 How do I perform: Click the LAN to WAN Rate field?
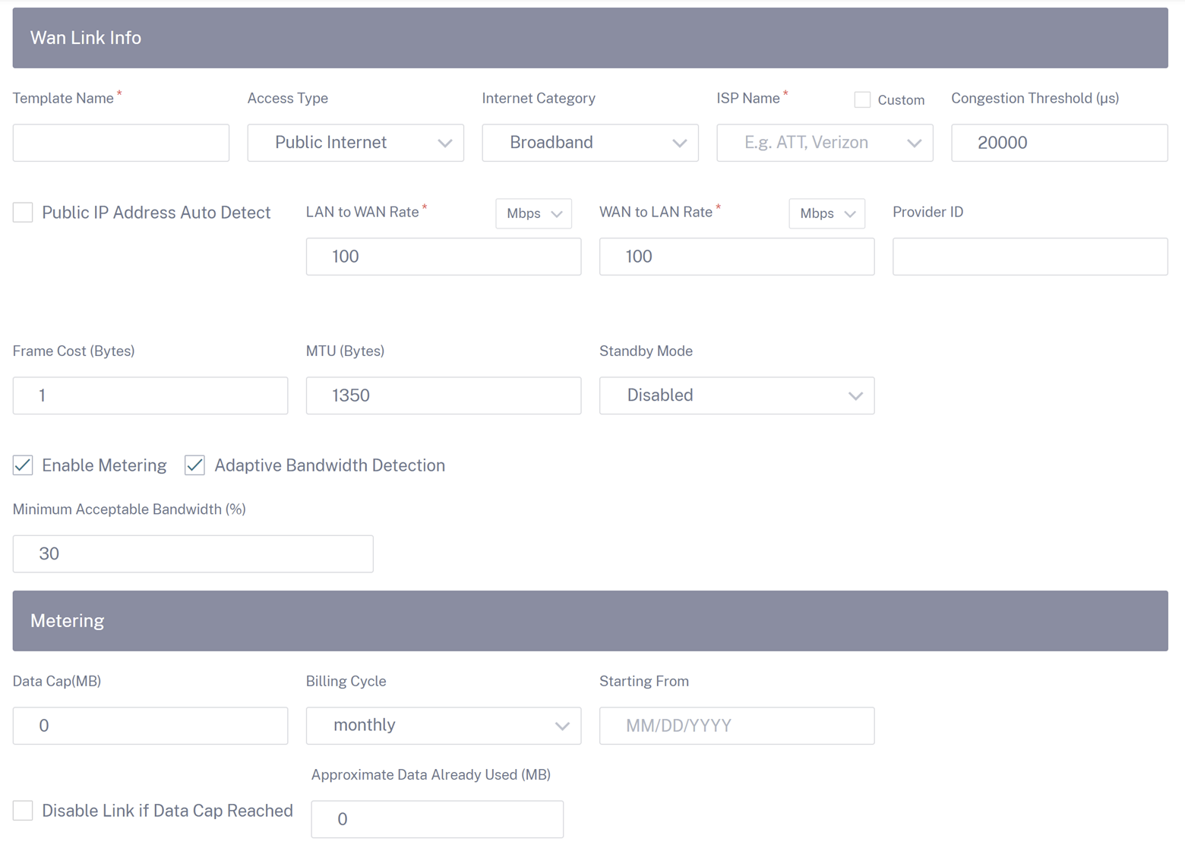tap(444, 257)
